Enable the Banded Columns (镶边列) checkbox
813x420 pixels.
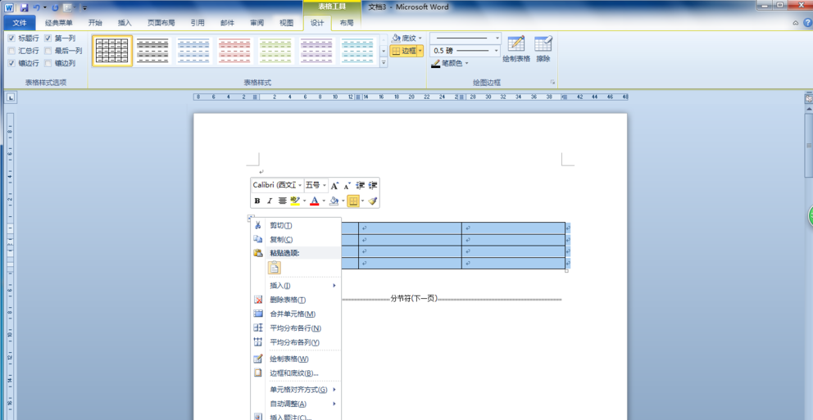pyautogui.click(x=48, y=63)
